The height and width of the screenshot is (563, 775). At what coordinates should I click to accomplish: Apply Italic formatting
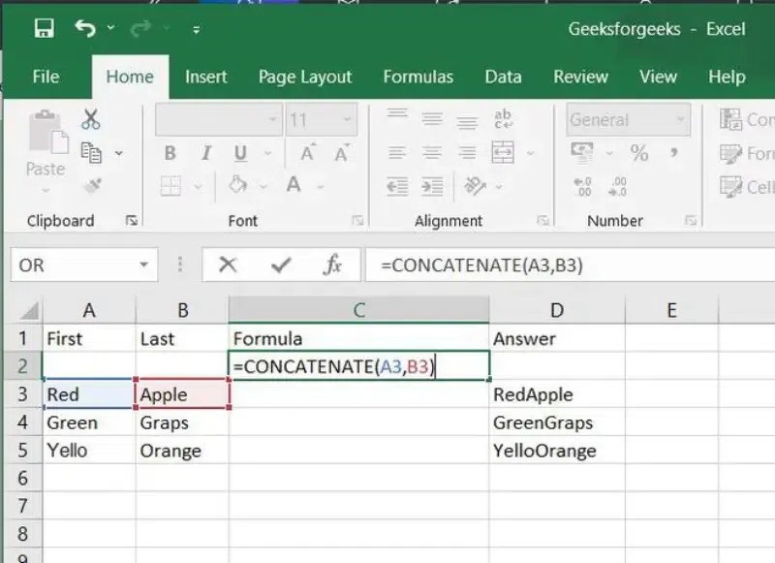pos(205,152)
